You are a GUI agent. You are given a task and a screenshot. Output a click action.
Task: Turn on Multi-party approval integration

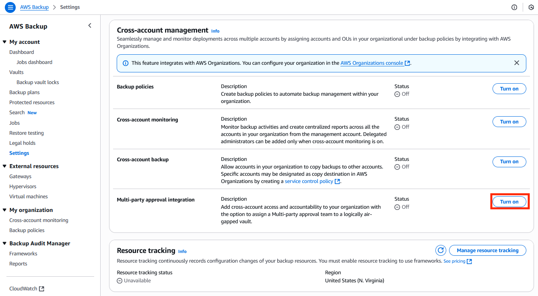point(509,201)
